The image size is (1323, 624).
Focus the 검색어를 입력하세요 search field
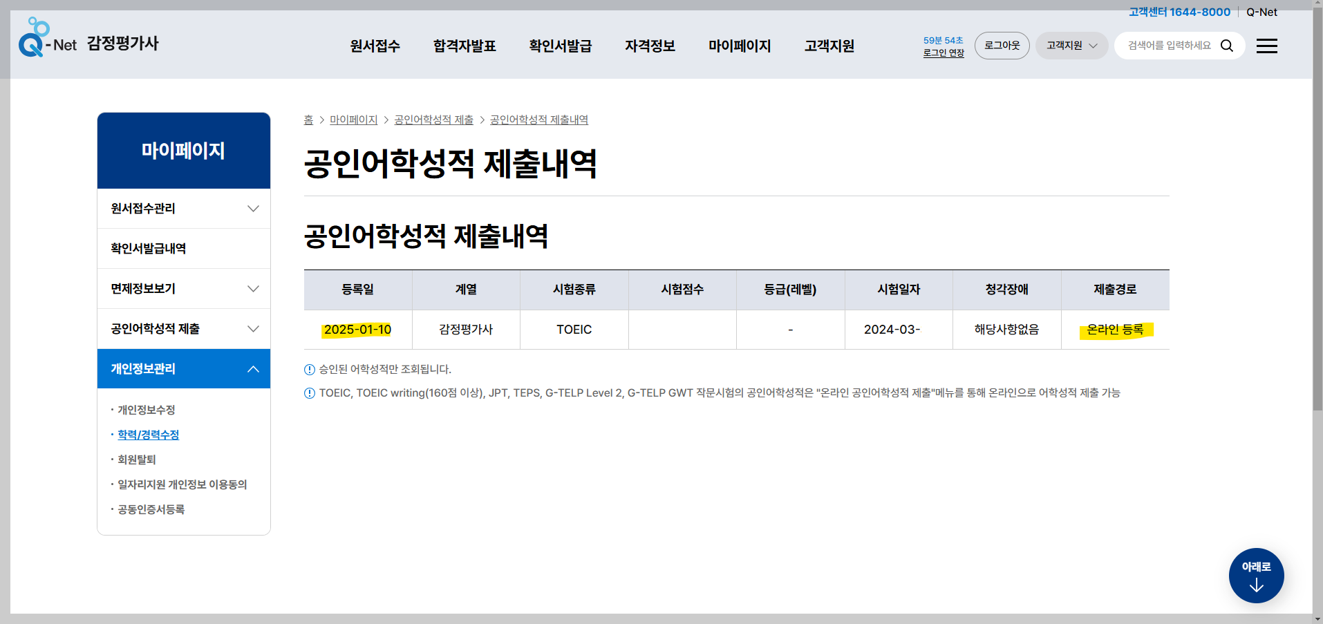pos(1170,46)
